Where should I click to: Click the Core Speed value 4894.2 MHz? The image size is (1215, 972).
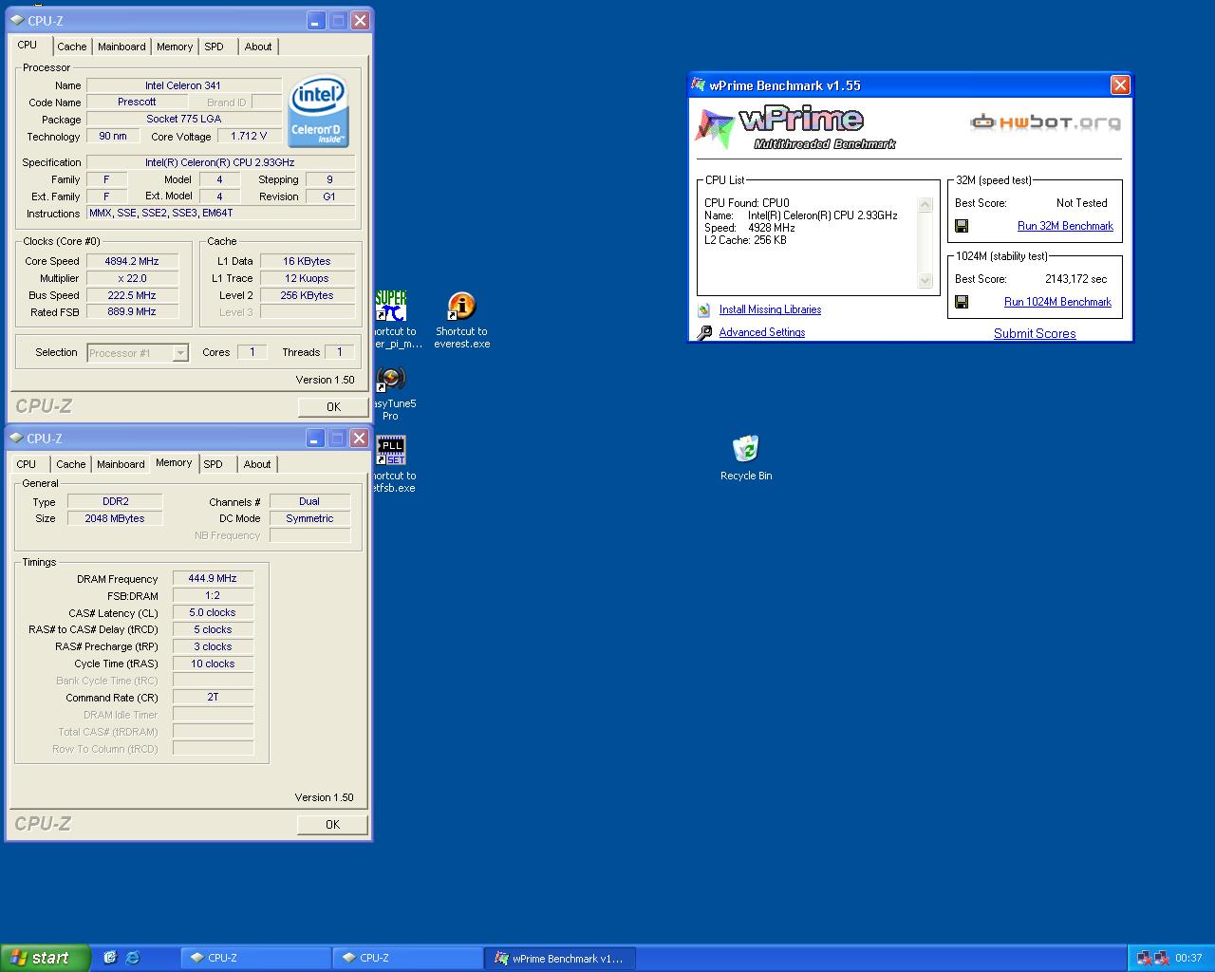132,261
